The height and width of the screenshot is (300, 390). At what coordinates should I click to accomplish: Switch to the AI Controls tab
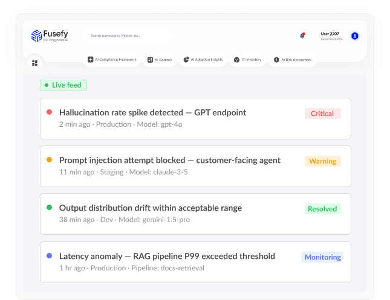(x=160, y=60)
